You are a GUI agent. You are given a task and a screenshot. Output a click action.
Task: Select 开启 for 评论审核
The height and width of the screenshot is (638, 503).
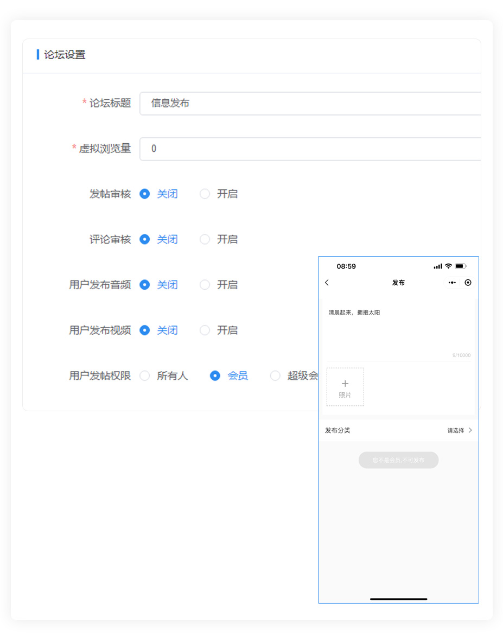point(205,239)
